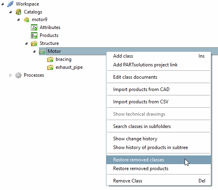Click the motor9 catalog icon

(x=26, y=19)
